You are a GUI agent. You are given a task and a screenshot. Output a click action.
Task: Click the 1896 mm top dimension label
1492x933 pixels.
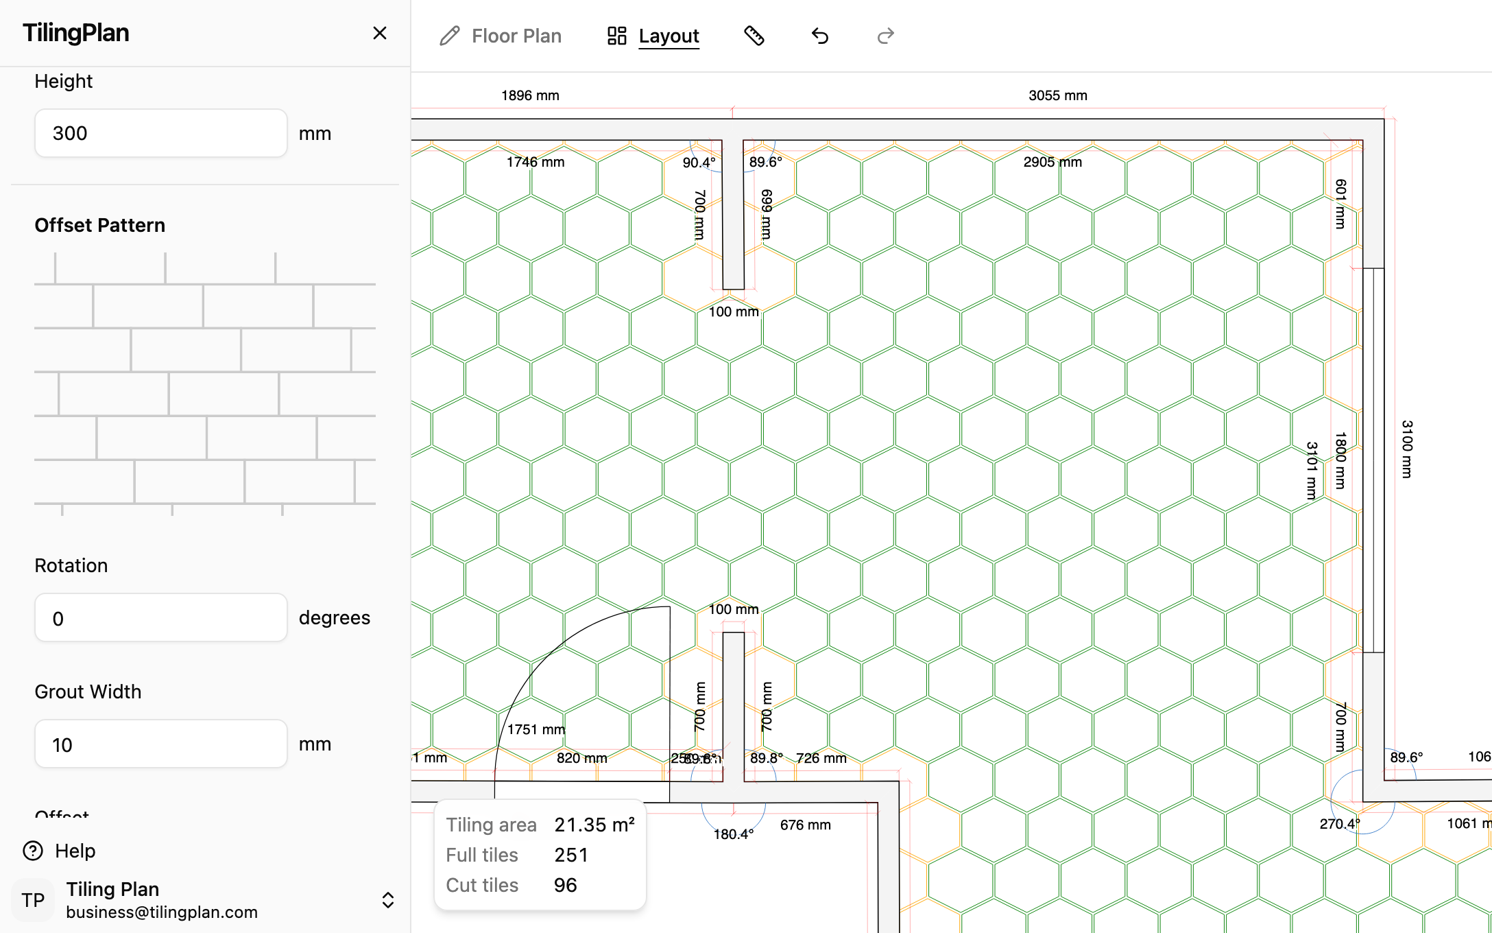coord(530,95)
